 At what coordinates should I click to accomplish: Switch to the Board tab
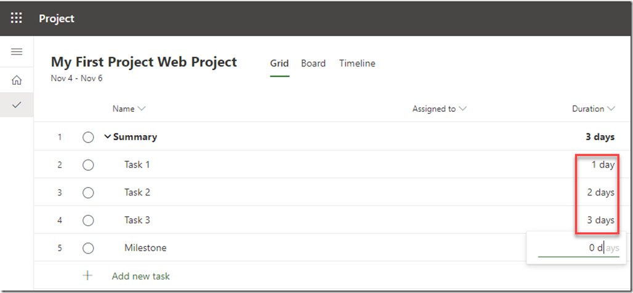click(313, 63)
